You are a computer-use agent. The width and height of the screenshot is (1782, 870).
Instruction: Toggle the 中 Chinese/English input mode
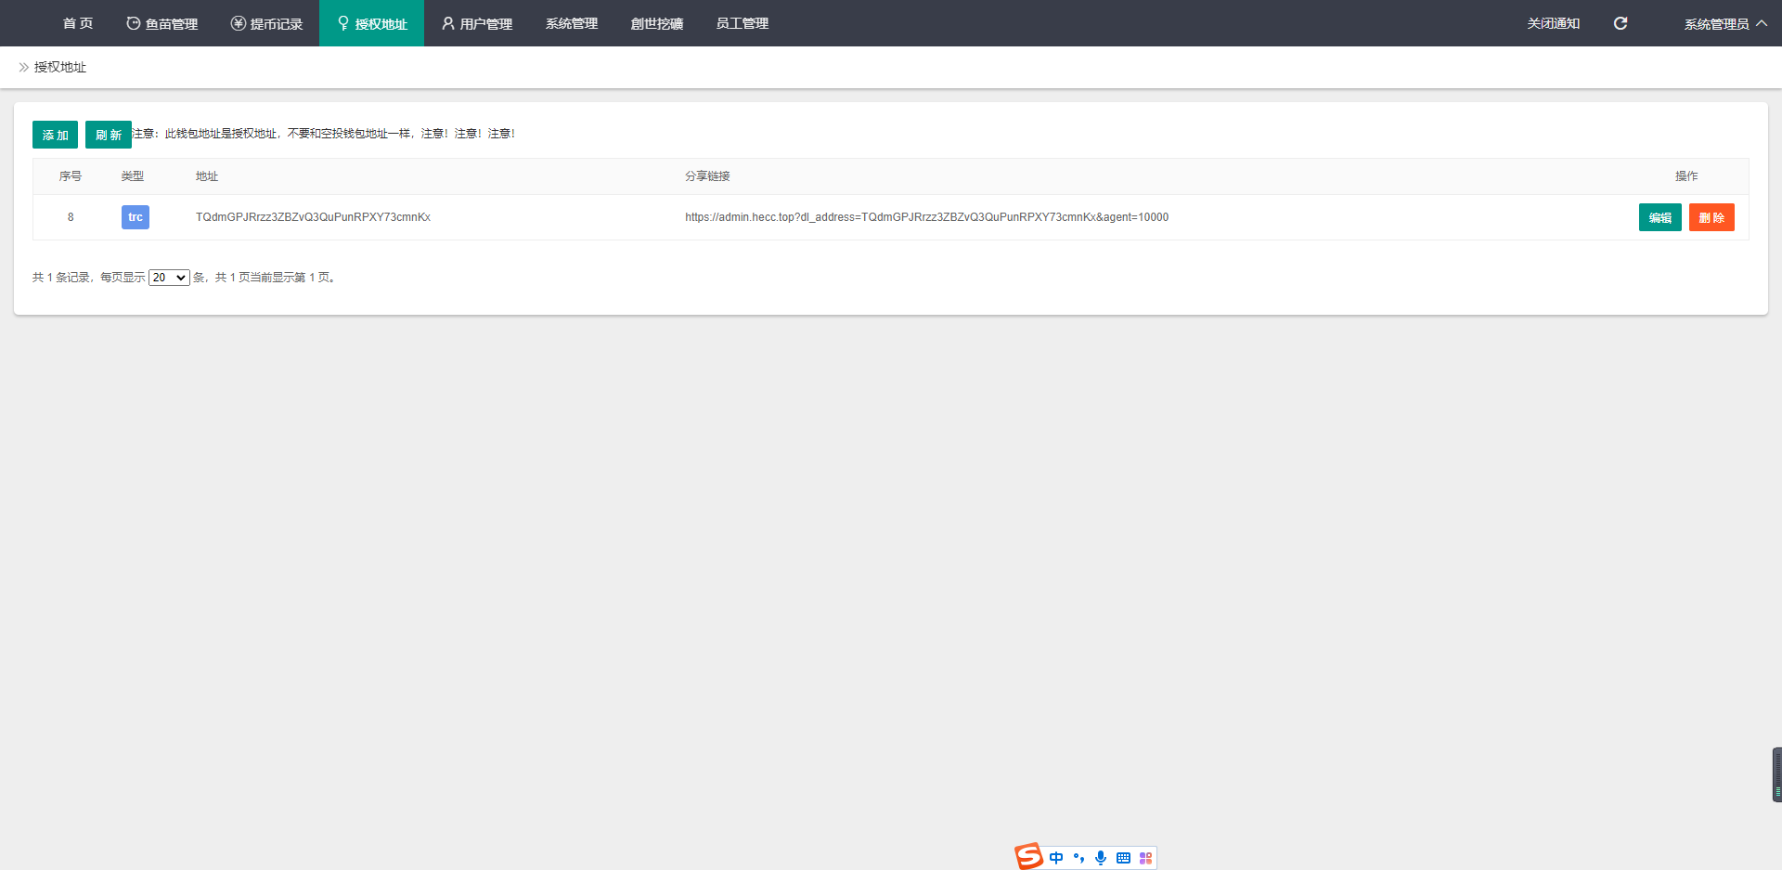pyautogui.click(x=1056, y=858)
